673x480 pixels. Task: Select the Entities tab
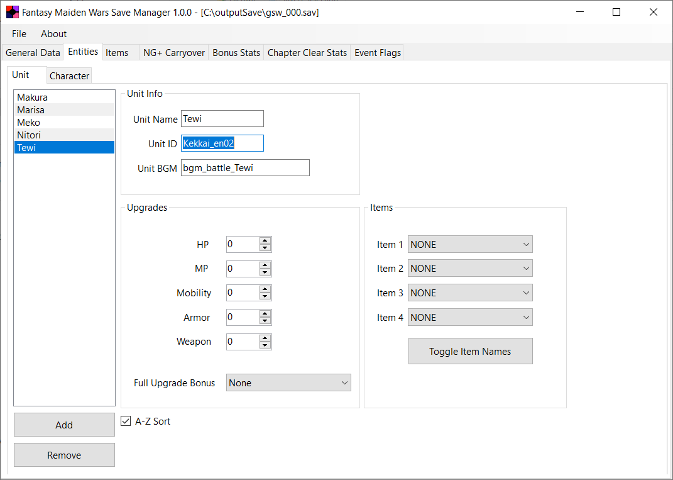coord(83,52)
